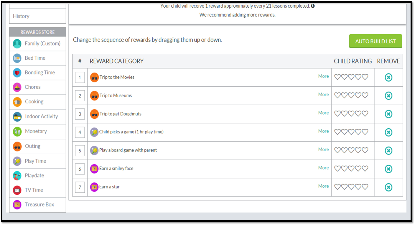The width and height of the screenshot is (415, 225).
Task: Click the Chores category icon
Action: click(17, 87)
